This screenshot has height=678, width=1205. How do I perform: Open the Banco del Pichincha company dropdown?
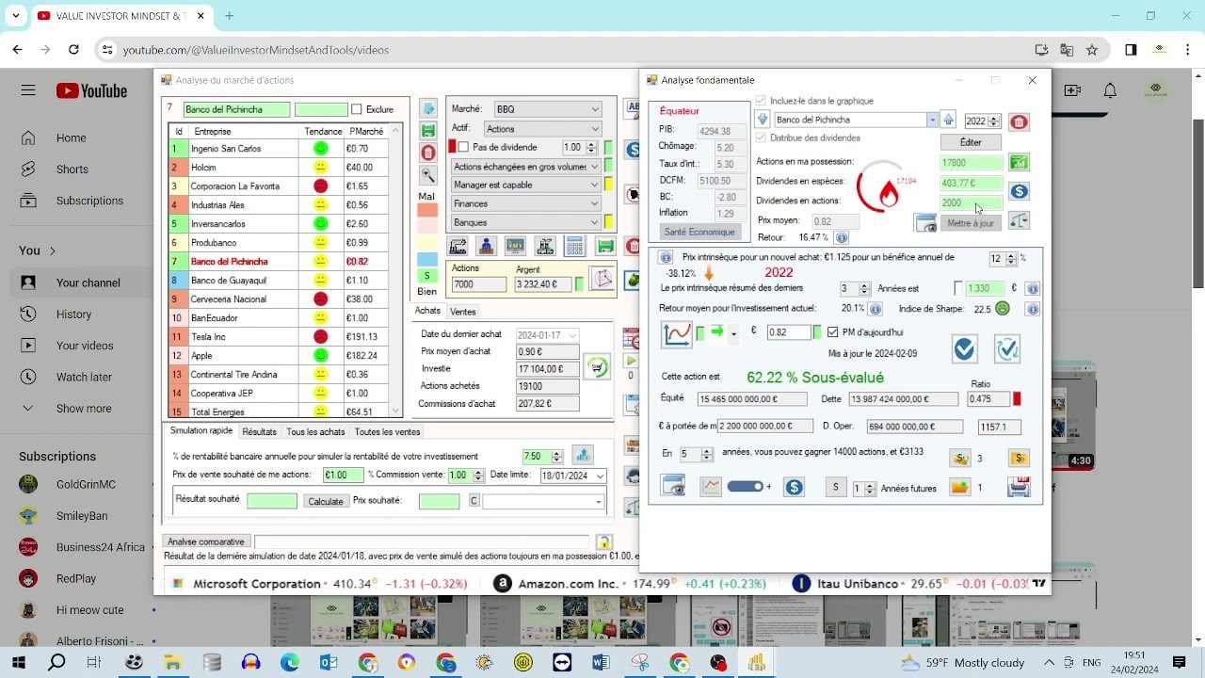point(932,121)
